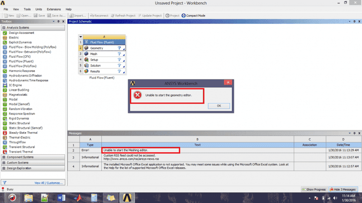Screen dimensions: 362x203
Task: Click the Toolbox filter funnel icon
Action: point(5,183)
